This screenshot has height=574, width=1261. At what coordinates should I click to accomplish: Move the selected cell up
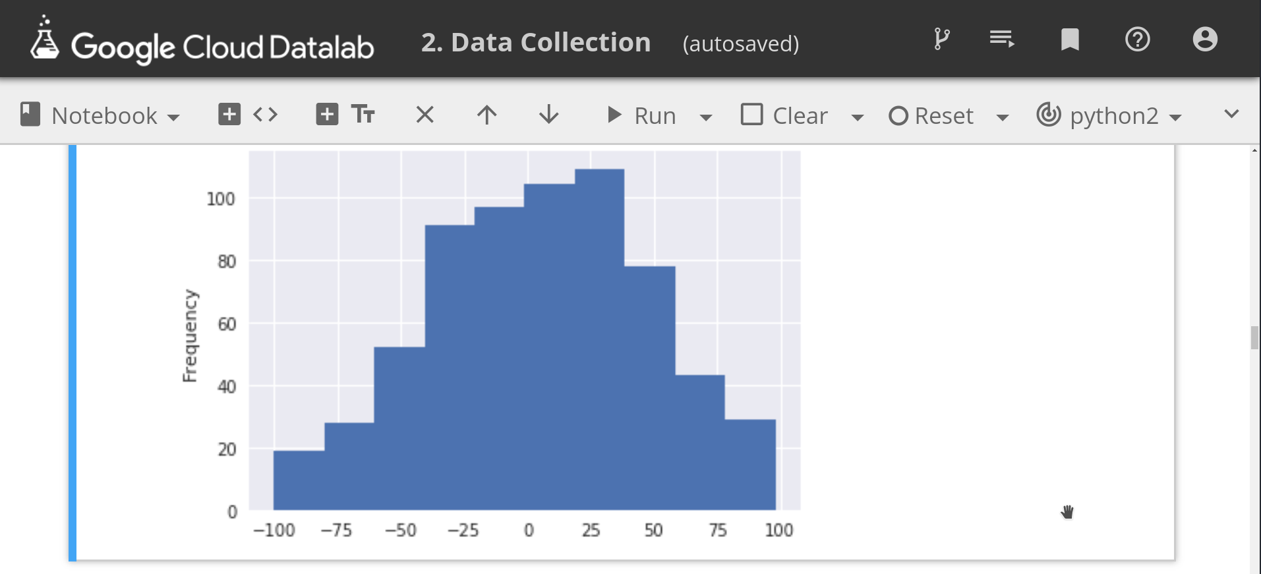[486, 115]
